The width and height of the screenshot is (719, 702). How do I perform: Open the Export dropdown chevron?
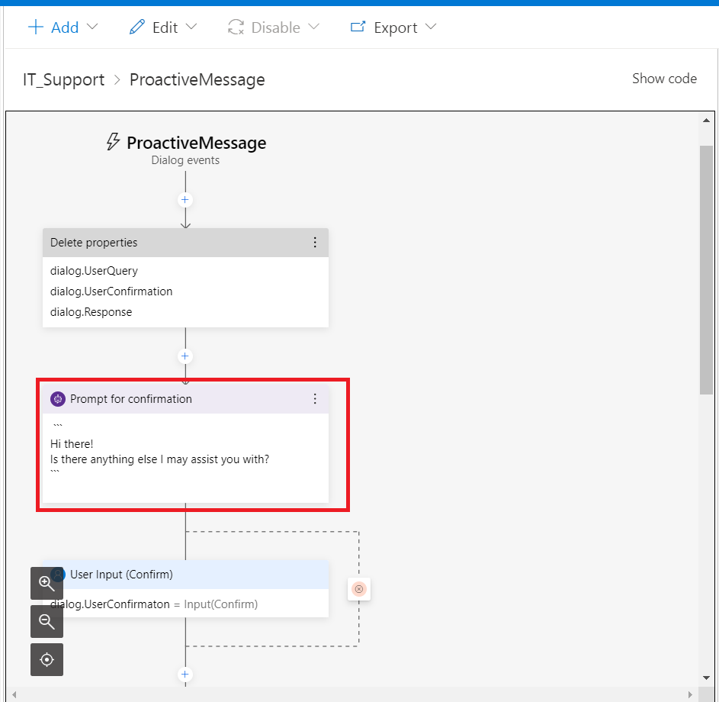point(431,27)
